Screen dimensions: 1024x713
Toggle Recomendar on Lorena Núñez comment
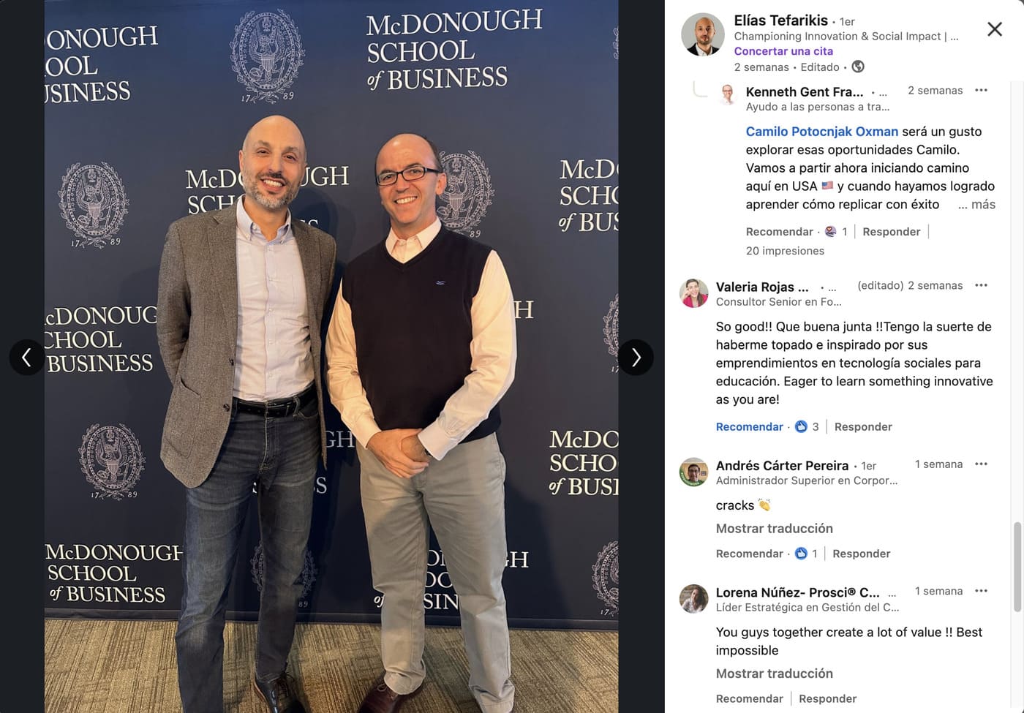point(749,698)
